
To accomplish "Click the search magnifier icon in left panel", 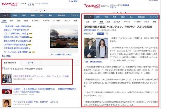I will (40, 10).
